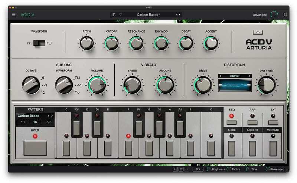The image size is (297, 183).
Task: Click the pattern length value 16
Action: [35, 122]
